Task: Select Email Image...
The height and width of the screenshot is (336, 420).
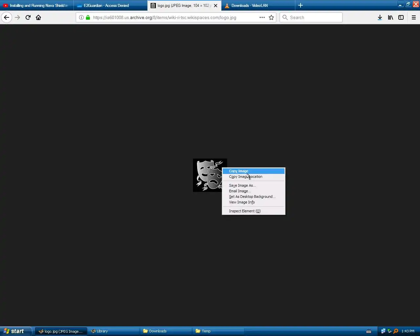Action: [x=254, y=191]
